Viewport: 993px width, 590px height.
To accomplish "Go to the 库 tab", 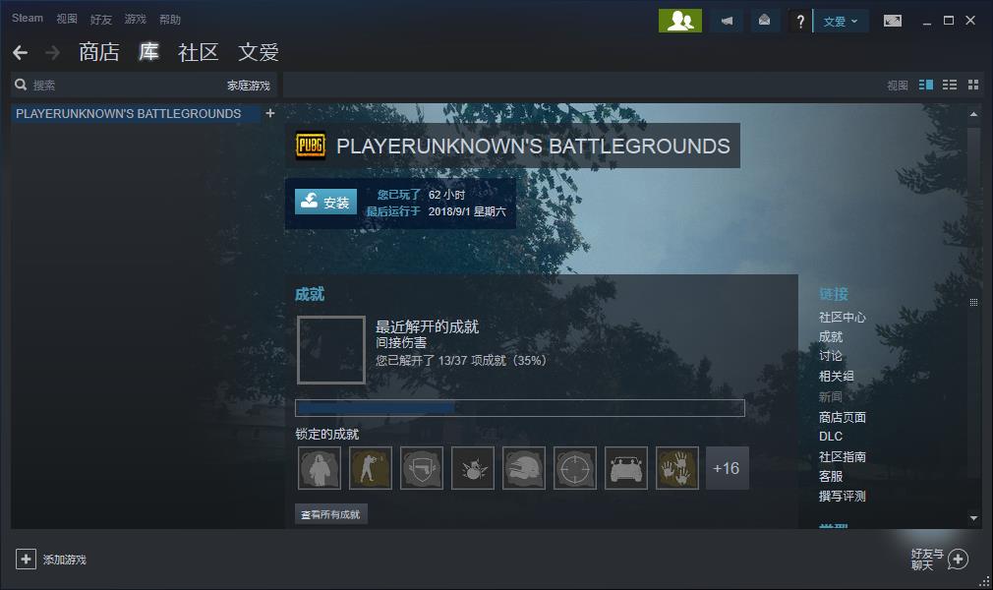I will pos(148,51).
